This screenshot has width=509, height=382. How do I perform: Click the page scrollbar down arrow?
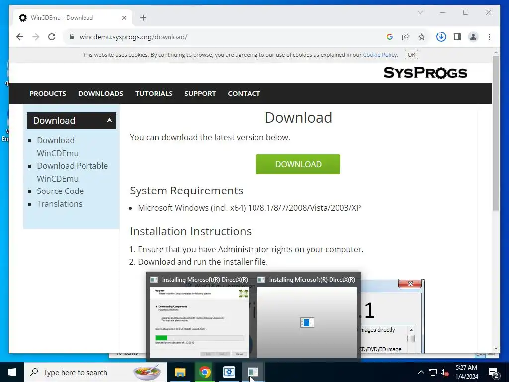pos(496,349)
